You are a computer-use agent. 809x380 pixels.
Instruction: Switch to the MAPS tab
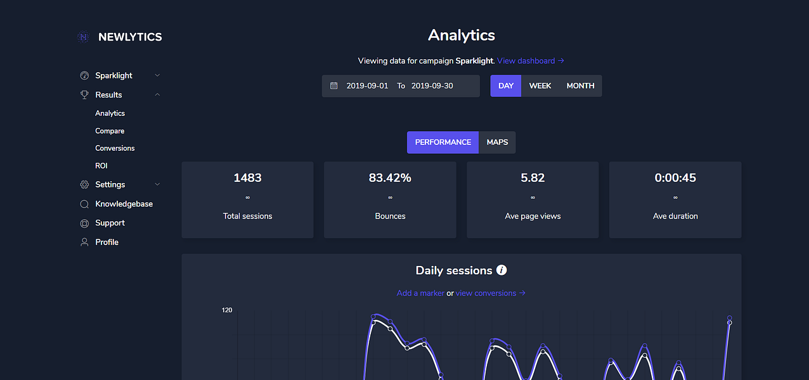pyautogui.click(x=497, y=142)
